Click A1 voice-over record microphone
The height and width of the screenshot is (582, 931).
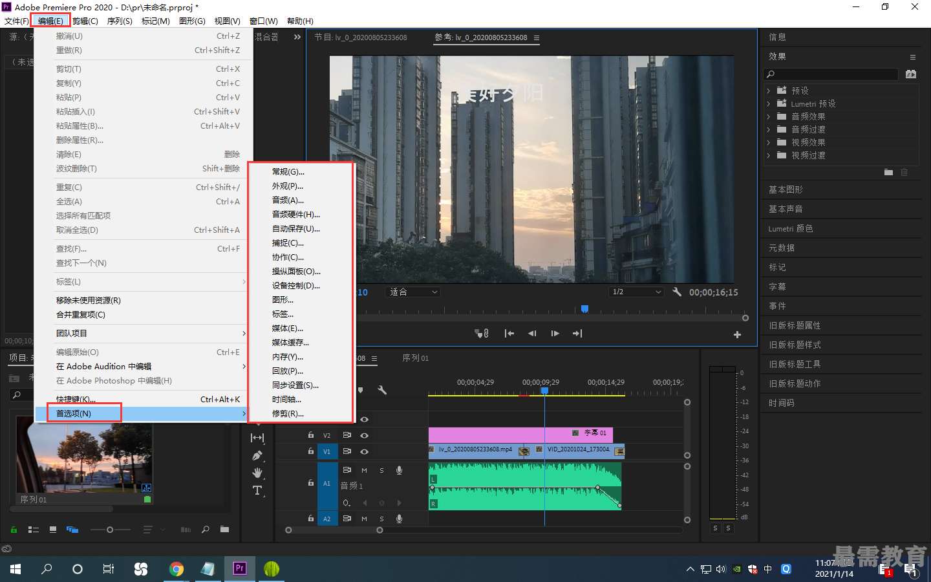point(399,470)
